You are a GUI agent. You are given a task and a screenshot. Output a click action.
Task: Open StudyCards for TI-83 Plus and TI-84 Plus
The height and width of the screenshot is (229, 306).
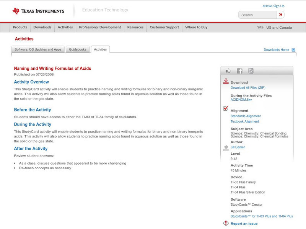click(x=262, y=216)
